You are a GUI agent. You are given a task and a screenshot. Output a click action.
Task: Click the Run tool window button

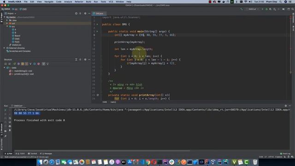pos(9,154)
